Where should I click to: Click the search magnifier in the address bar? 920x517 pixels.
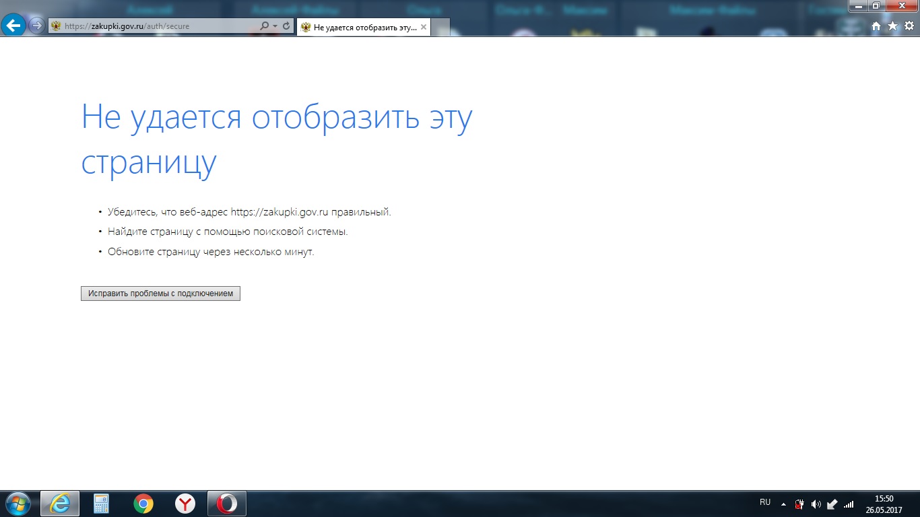tap(265, 26)
